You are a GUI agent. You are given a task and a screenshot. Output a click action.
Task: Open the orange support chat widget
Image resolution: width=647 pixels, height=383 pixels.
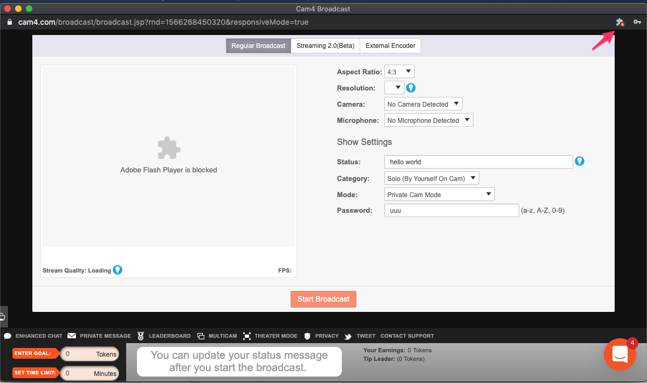click(620, 354)
